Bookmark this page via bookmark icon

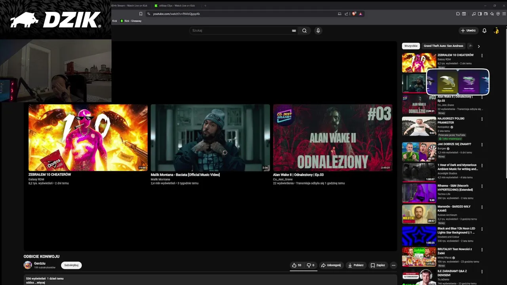pyautogui.click(x=141, y=14)
